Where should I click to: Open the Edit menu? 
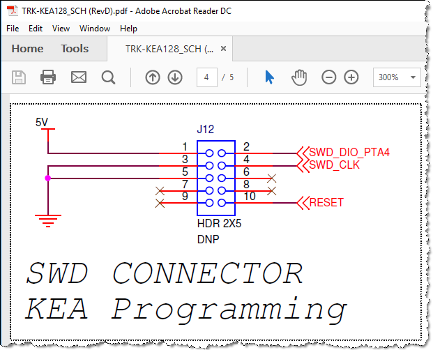[36, 29]
